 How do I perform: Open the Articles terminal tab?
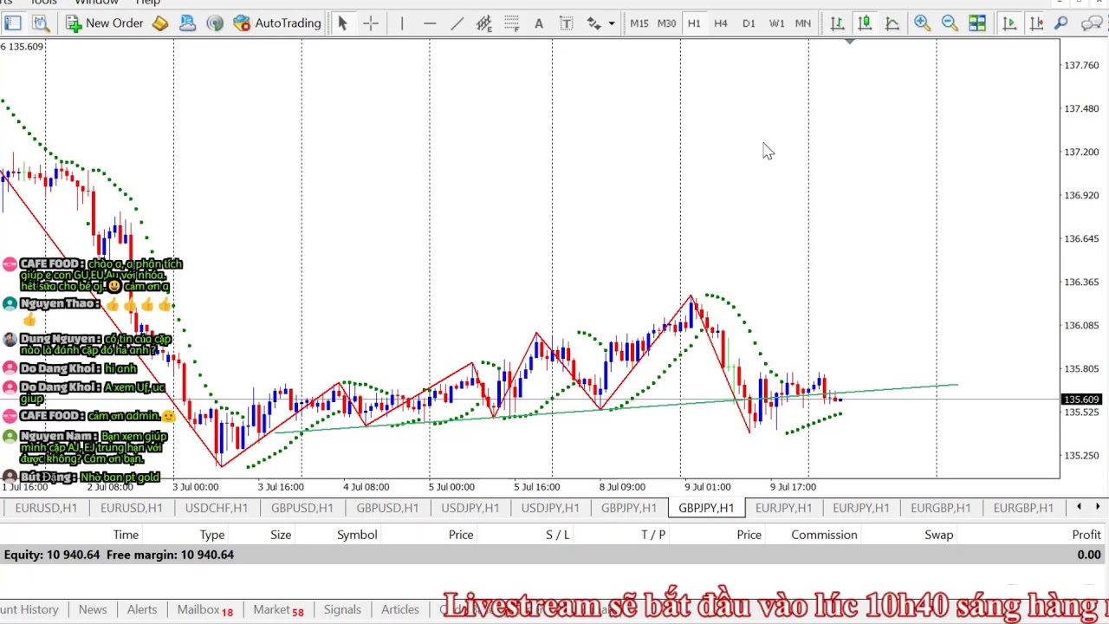point(400,610)
